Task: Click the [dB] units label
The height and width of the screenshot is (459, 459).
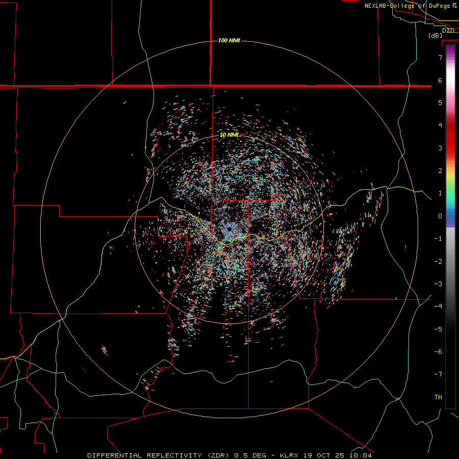Action: click(x=436, y=35)
